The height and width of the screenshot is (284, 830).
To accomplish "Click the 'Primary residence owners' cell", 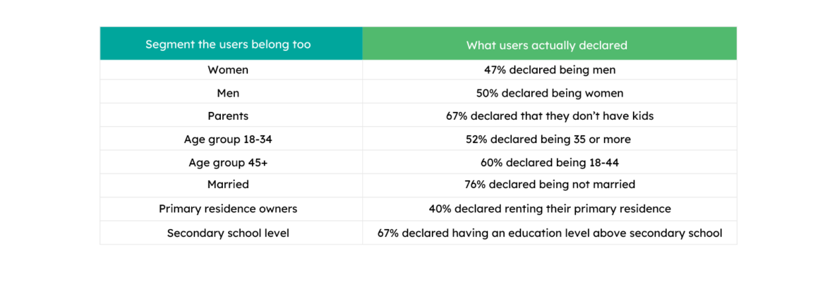I will [228, 209].
